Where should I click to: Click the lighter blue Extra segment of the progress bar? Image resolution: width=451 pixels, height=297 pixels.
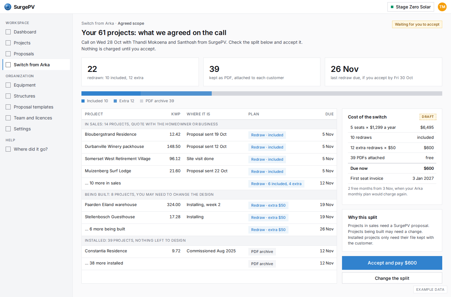tap(176, 93)
